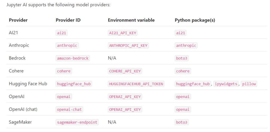Click the "pillow" package name

point(249,84)
